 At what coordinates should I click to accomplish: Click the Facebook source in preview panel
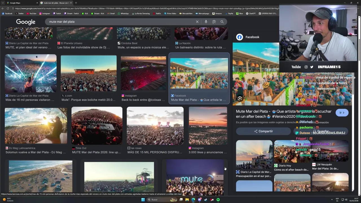pyautogui.click(x=248, y=37)
